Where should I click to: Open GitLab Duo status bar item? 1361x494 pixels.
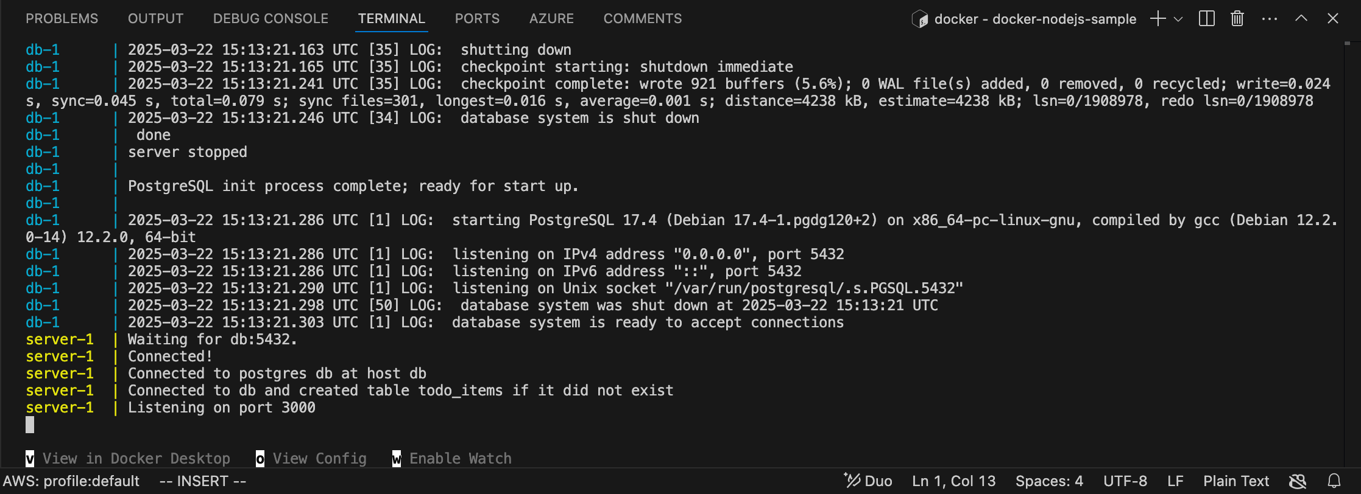(x=868, y=481)
